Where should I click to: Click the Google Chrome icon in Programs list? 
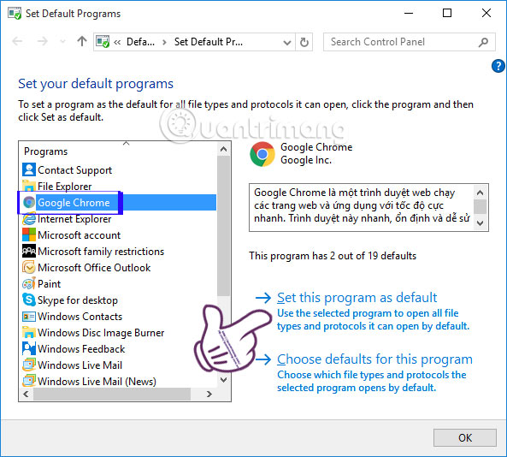[29, 202]
